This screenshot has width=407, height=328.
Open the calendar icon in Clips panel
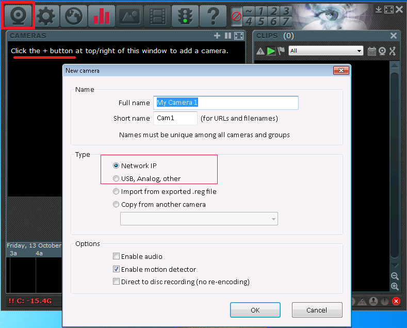[372, 51]
